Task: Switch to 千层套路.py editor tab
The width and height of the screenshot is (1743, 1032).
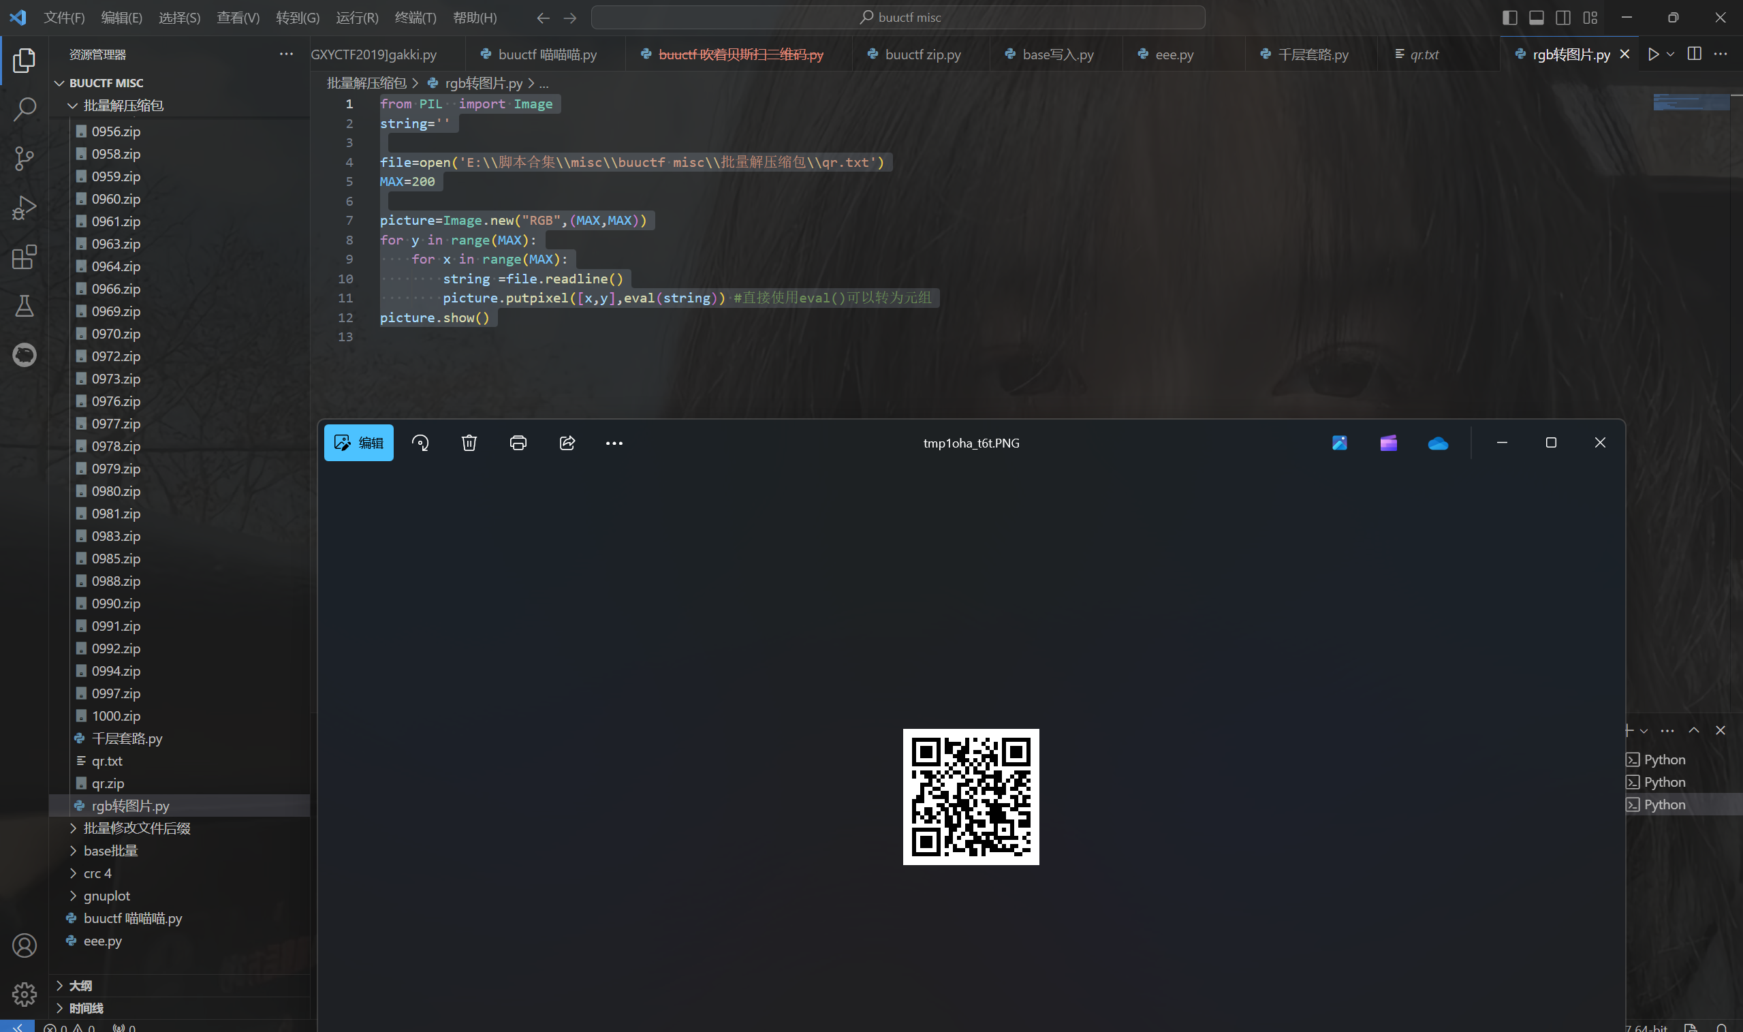Action: pos(1310,54)
